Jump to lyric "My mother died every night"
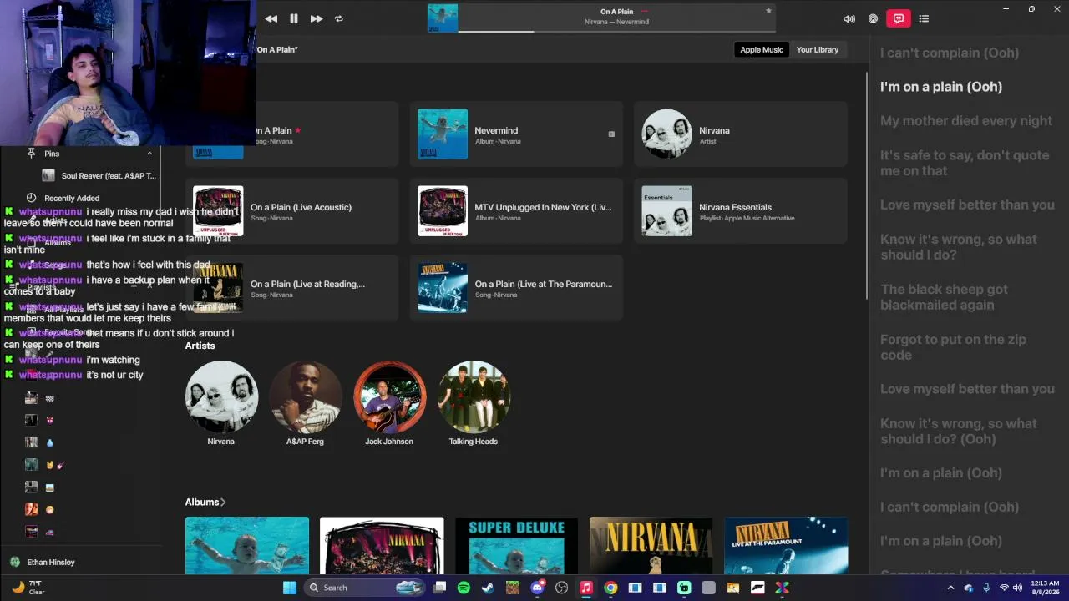The width and height of the screenshot is (1069, 601). tap(966, 121)
